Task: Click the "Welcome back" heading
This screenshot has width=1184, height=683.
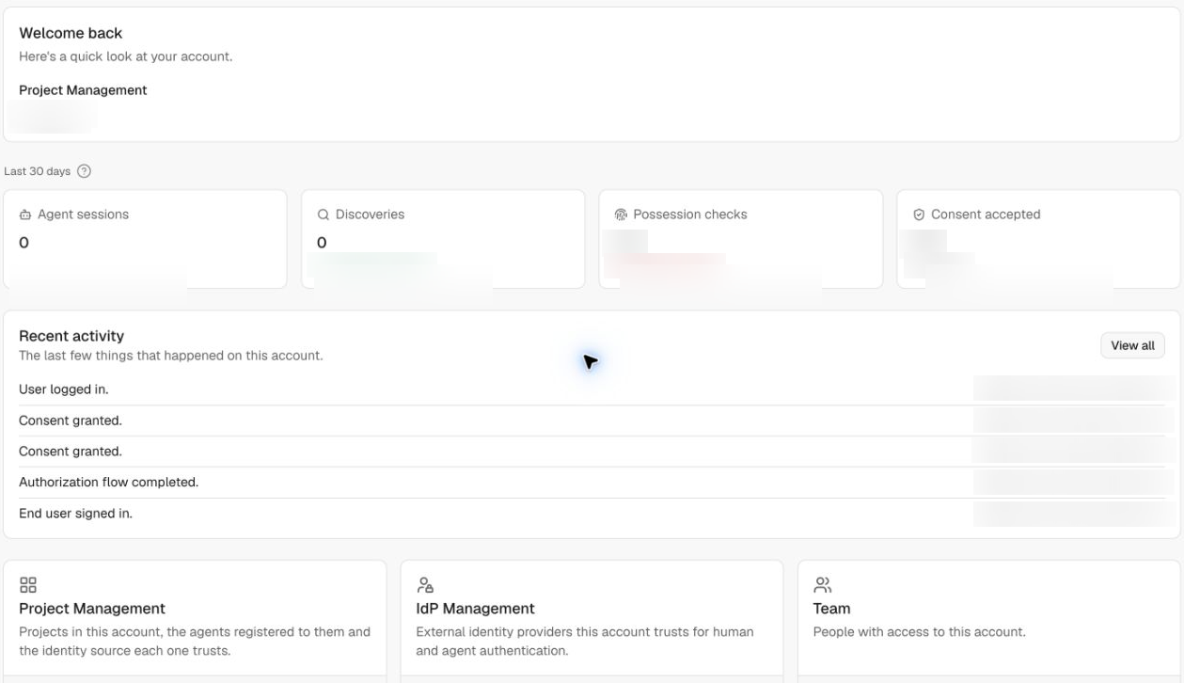Action: click(71, 34)
